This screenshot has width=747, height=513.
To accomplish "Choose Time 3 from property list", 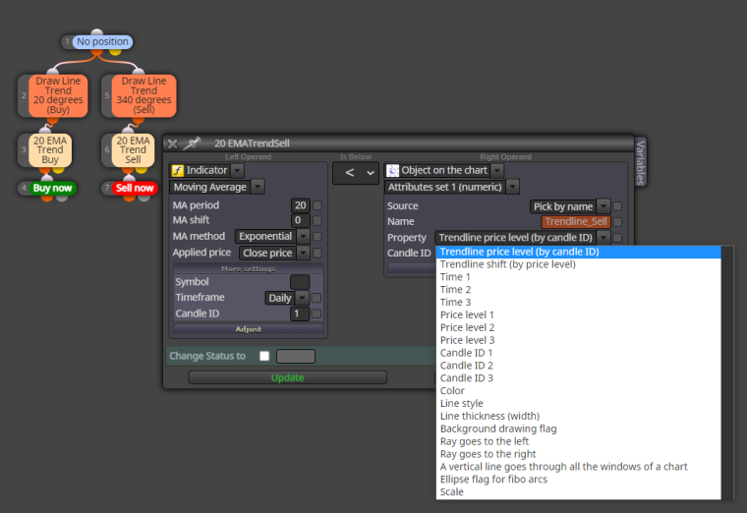I will (x=578, y=302).
